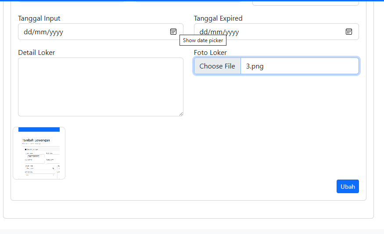The image size is (384, 234).
Task: Focus the partially visible top-right input field
Action: click(x=305, y=2)
